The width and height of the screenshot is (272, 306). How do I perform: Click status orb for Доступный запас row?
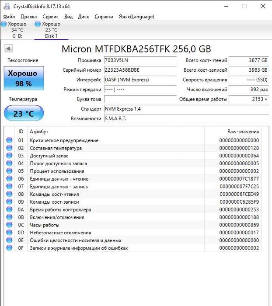[9, 156]
